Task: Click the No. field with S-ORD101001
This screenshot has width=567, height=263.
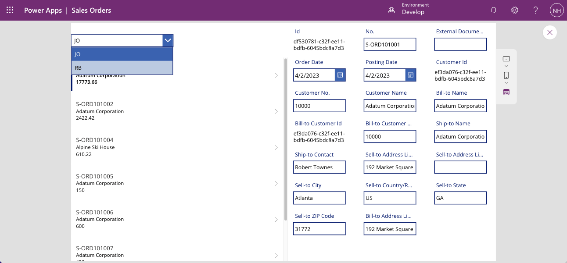Action: (x=390, y=44)
